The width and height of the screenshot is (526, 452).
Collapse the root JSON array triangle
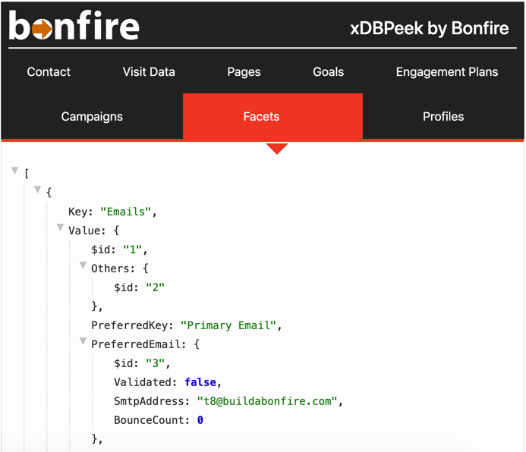14,171
